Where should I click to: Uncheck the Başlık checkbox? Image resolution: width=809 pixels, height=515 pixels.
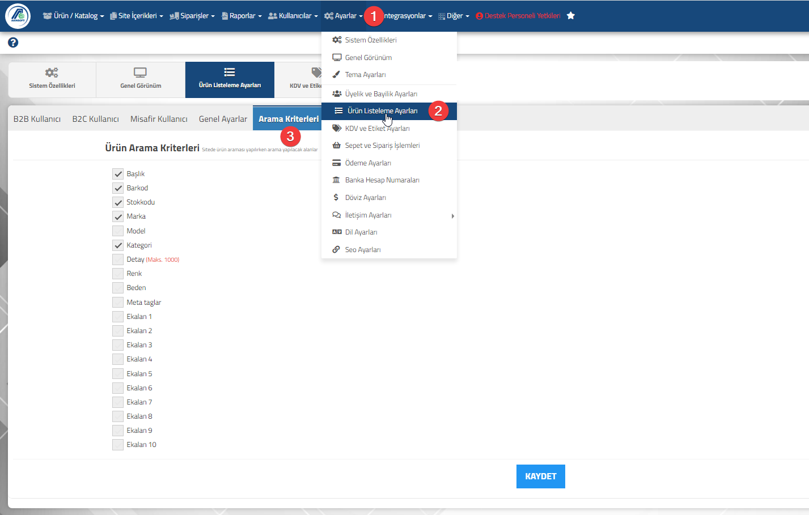point(118,174)
